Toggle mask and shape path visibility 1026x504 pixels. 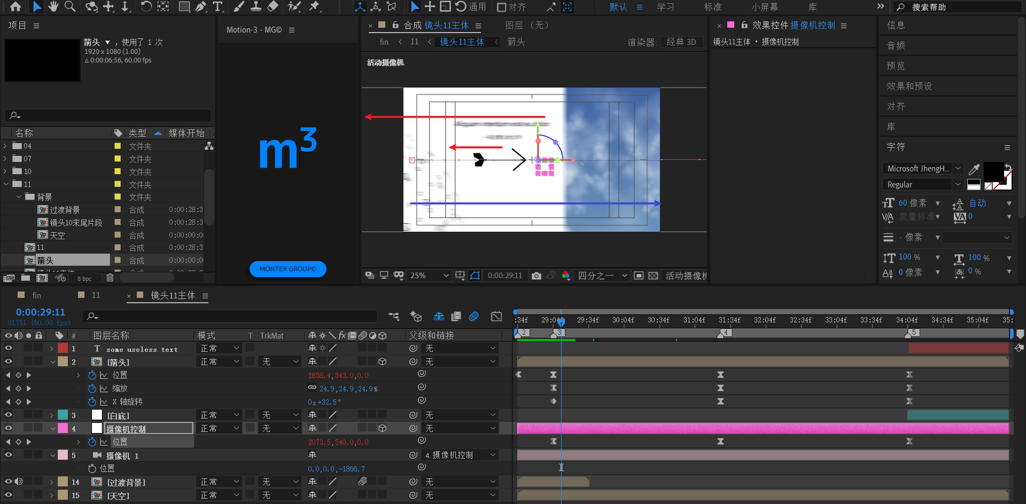(x=475, y=275)
